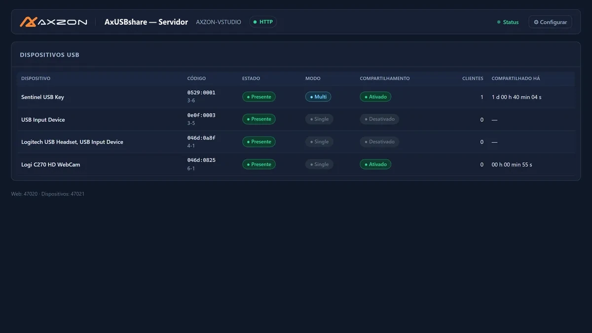The image size is (592, 333).
Task: Select Logitech USB Headset, USB Input Device name
Action: click(72, 142)
